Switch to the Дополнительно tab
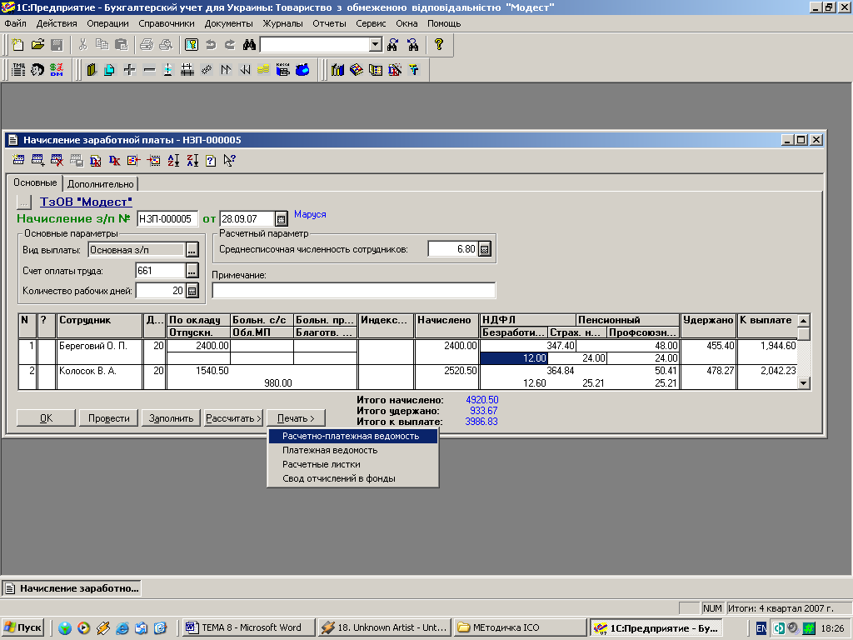The width and height of the screenshot is (853, 640). (x=100, y=184)
